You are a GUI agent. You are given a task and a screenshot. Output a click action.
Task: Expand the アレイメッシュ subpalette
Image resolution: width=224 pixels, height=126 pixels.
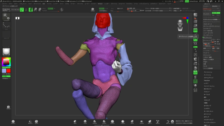coord(208,72)
